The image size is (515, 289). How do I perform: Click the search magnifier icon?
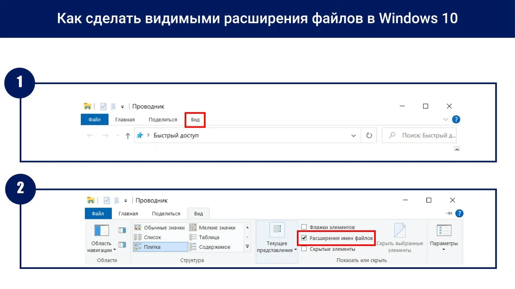coord(392,135)
